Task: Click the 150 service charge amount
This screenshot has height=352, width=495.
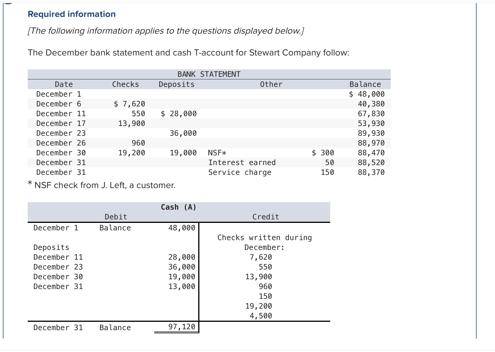Action: [328, 172]
